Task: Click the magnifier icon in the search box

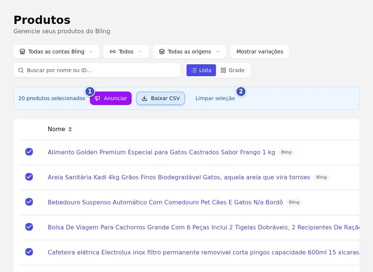Action: tap(21, 70)
